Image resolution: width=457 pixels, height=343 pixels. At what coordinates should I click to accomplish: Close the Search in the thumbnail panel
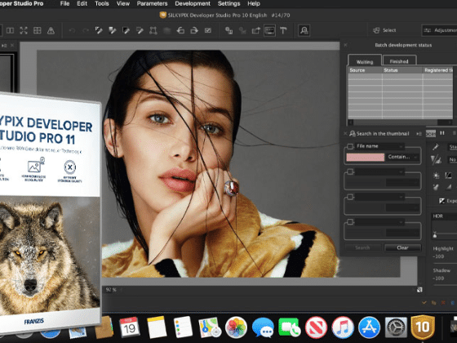pos(345,134)
